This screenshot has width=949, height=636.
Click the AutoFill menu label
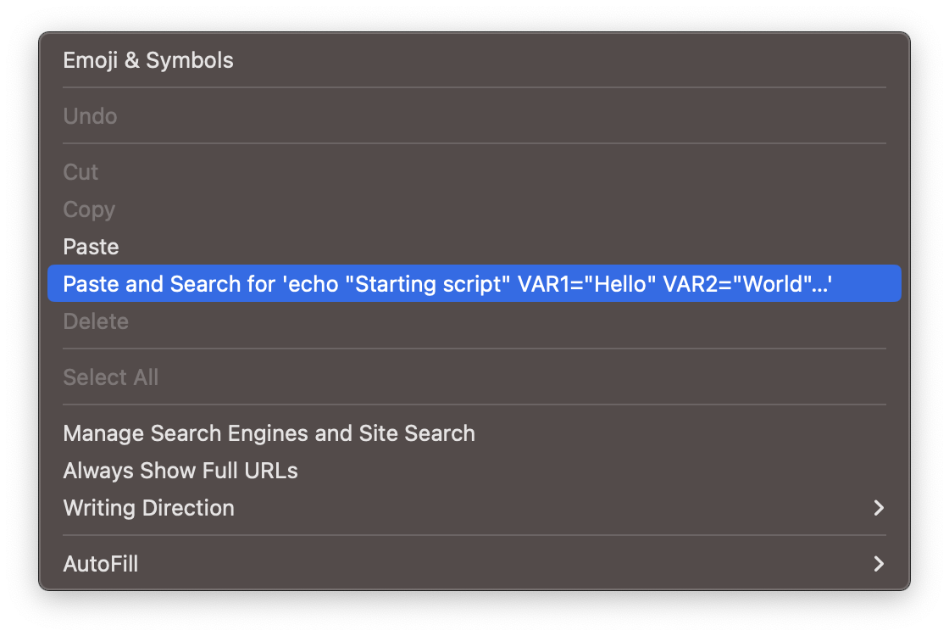(x=100, y=564)
